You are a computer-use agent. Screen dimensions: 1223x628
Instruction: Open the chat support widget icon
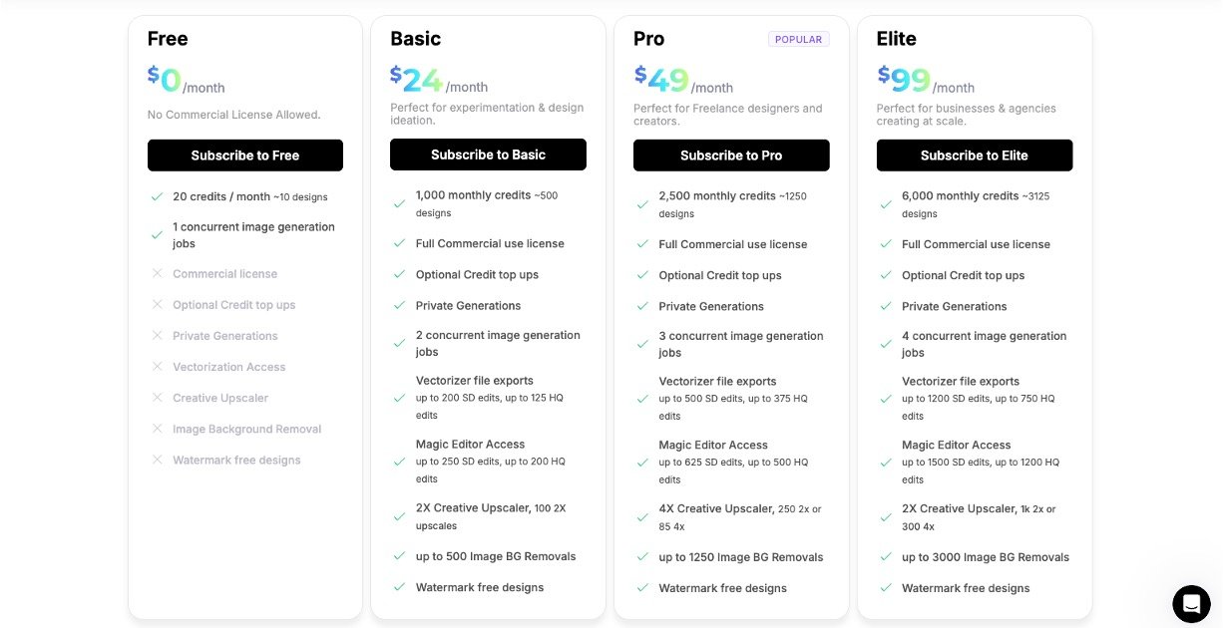coord(1191,603)
